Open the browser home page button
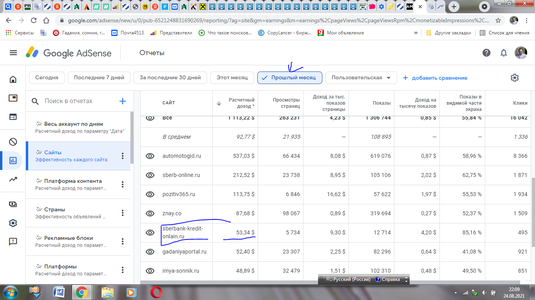The height and width of the screenshot is (300, 535). click(x=46, y=20)
